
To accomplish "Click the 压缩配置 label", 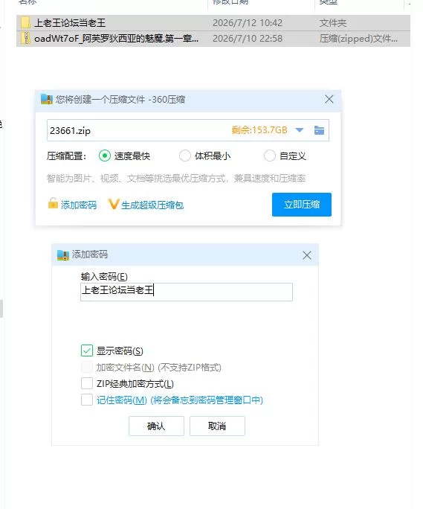I will pyautogui.click(x=66, y=156).
